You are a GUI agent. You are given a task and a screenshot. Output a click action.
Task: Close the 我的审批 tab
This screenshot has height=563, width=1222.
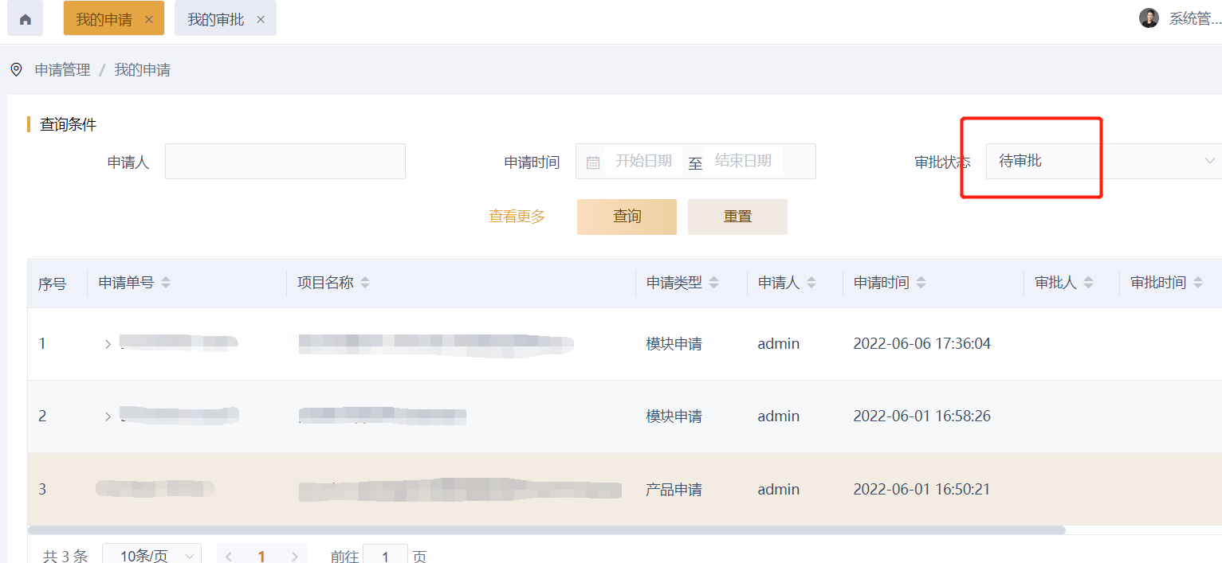click(x=261, y=20)
